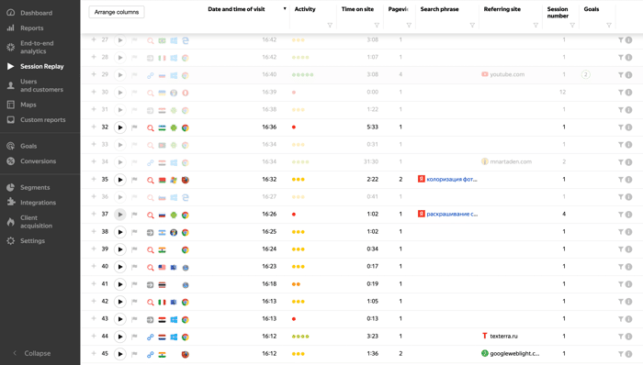Expand the row for visit 40

pyautogui.click(x=94, y=266)
